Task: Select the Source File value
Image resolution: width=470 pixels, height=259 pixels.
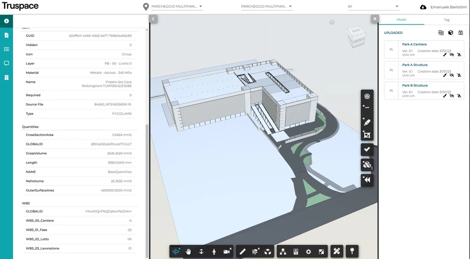Action: click(113, 104)
